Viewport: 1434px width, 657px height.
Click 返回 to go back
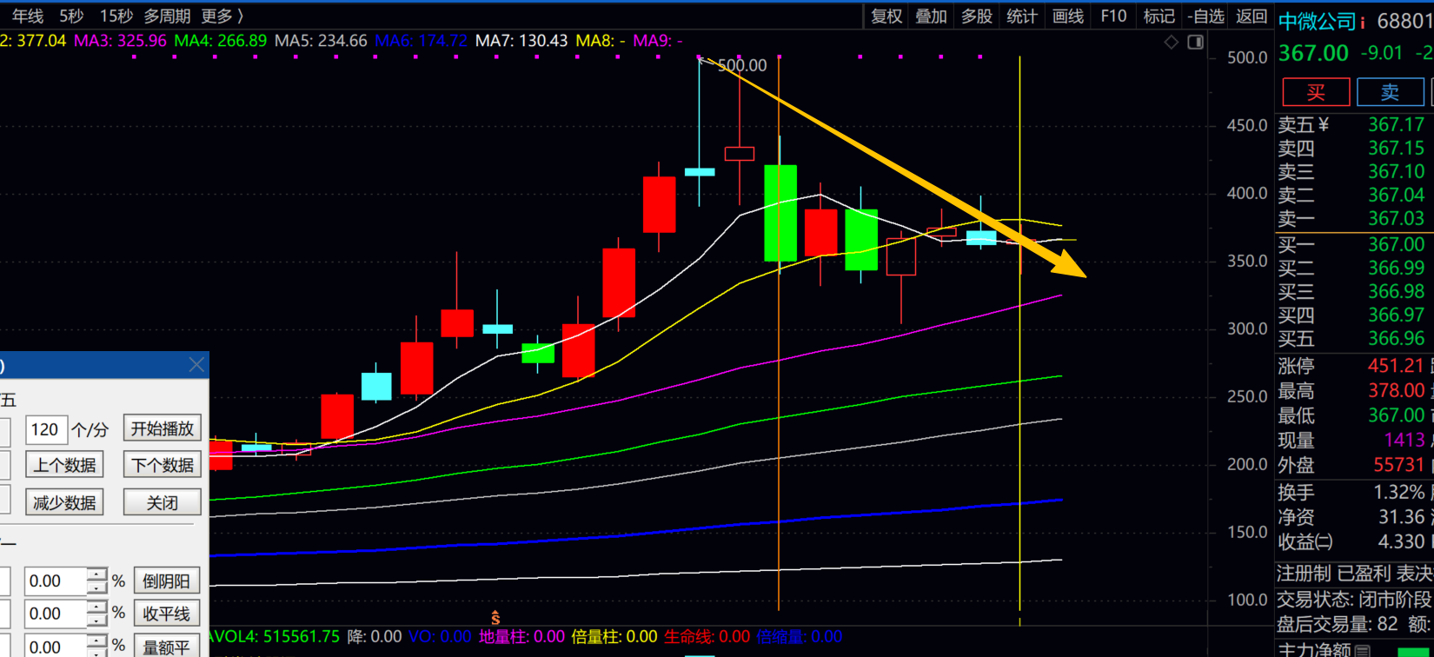pos(1251,17)
